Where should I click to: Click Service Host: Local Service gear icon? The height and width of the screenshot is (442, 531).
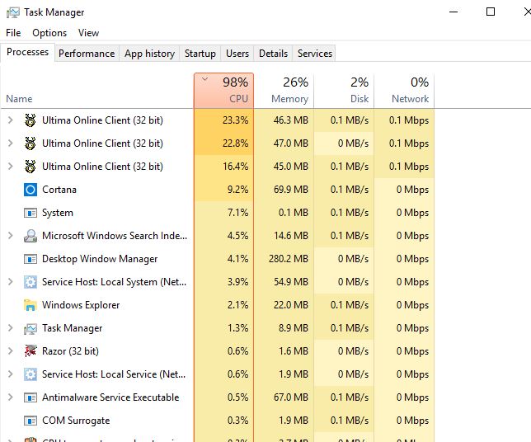click(x=31, y=374)
